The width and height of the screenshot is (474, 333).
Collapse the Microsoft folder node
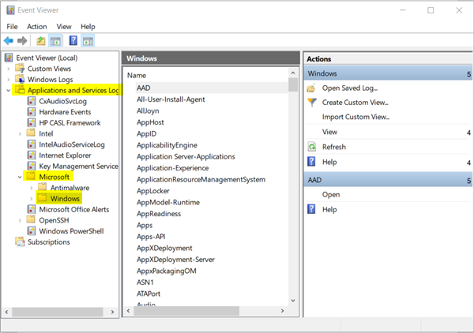pos(20,177)
